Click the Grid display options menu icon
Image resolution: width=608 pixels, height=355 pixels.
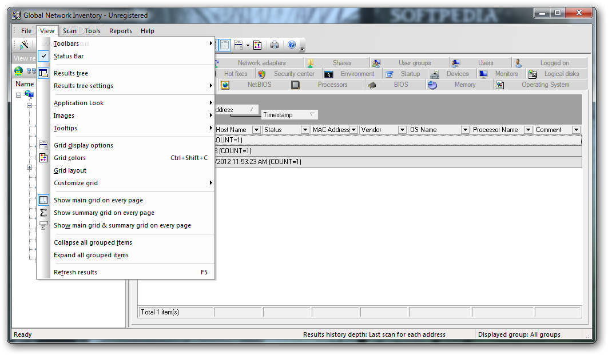pyautogui.click(x=43, y=145)
